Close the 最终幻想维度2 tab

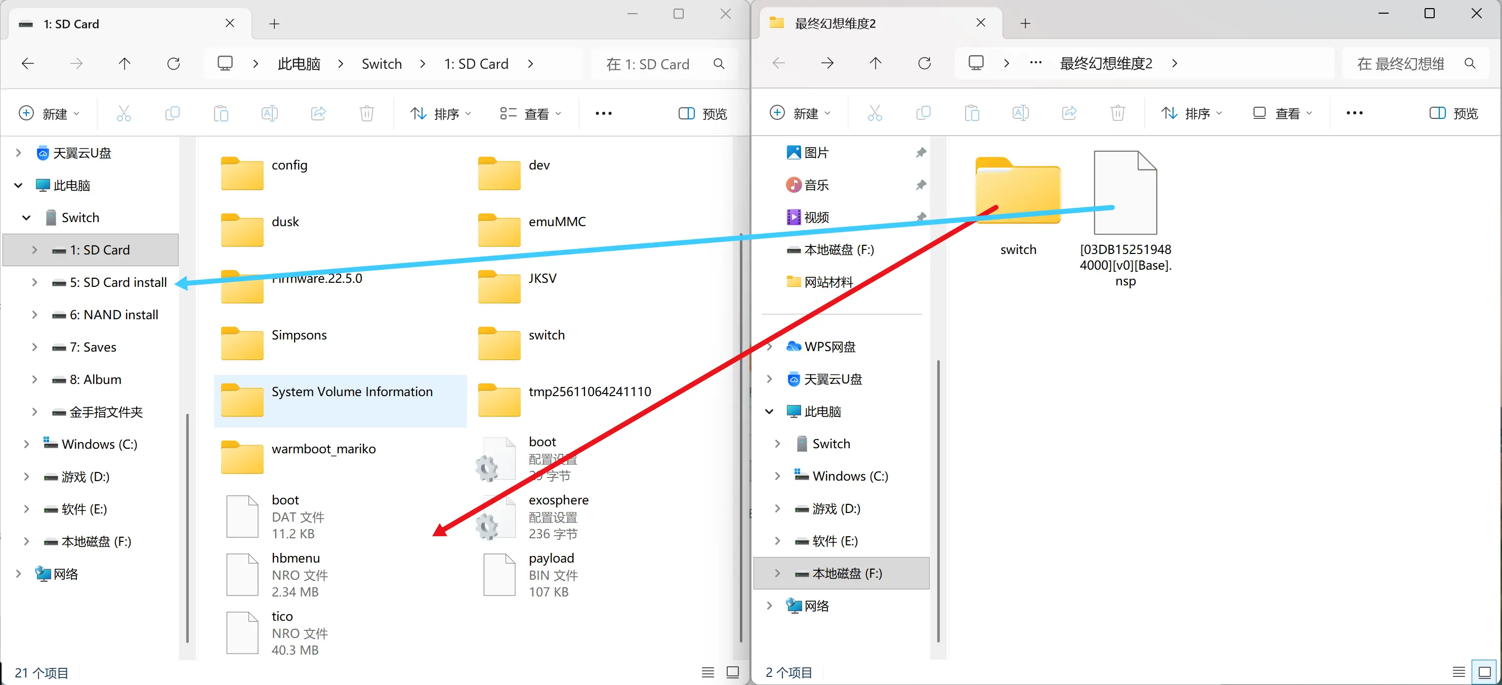(981, 23)
